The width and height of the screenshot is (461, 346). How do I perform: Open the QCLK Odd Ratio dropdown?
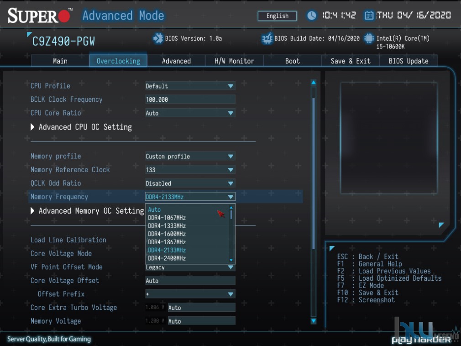point(190,183)
